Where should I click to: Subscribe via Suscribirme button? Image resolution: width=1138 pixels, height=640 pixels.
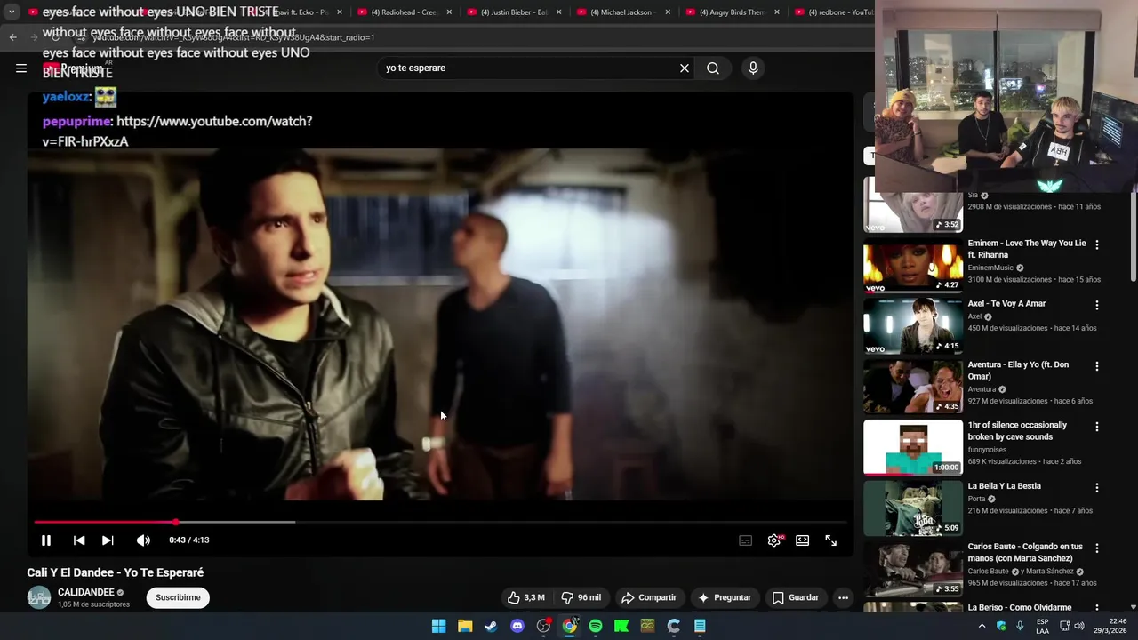[178, 597]
